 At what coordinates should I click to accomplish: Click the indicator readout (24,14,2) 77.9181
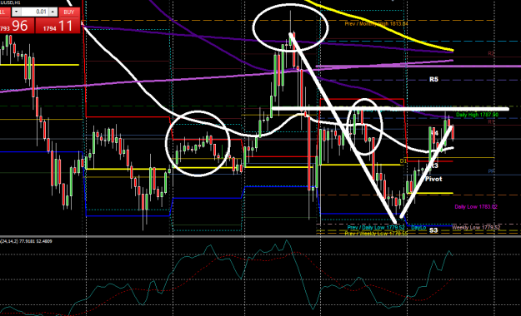point(26,241)
